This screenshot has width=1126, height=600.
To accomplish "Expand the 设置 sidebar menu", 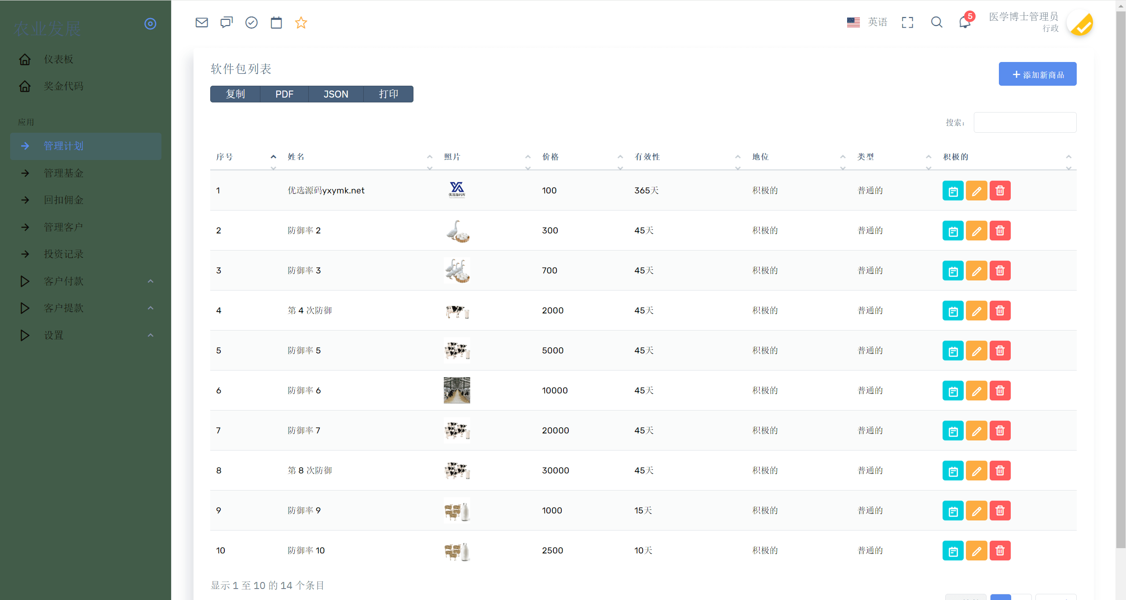I will (x=86, y=335).
